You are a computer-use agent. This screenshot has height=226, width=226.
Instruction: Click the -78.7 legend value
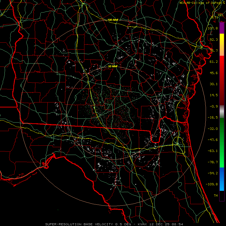point(213,162)
